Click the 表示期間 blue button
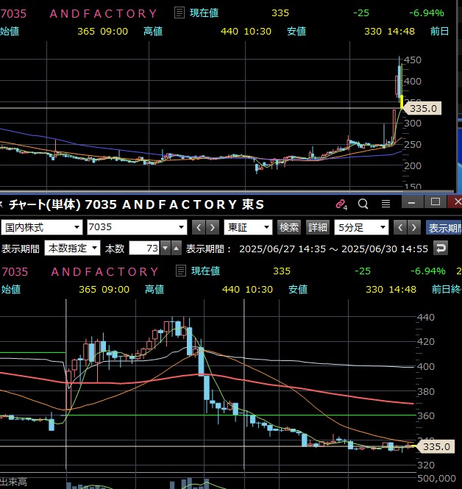Viewport: 462px width, 489px height. point(444,228)
